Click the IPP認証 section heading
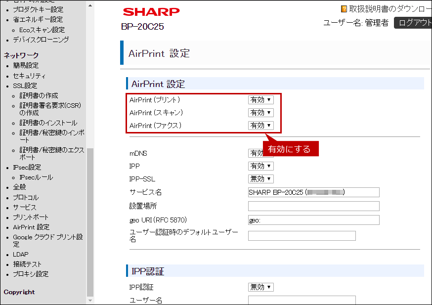This screenshot has height=305, width=432. 148,271
